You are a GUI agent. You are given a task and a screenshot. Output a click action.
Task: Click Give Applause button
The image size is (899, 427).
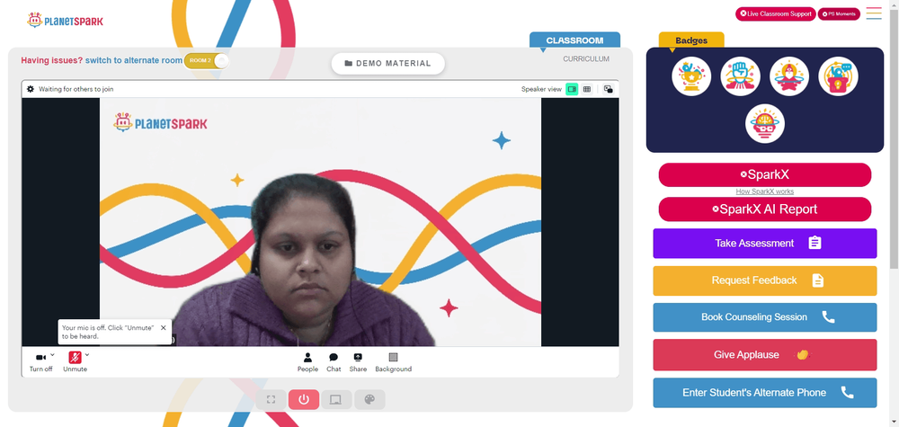(x=765, y=355)
